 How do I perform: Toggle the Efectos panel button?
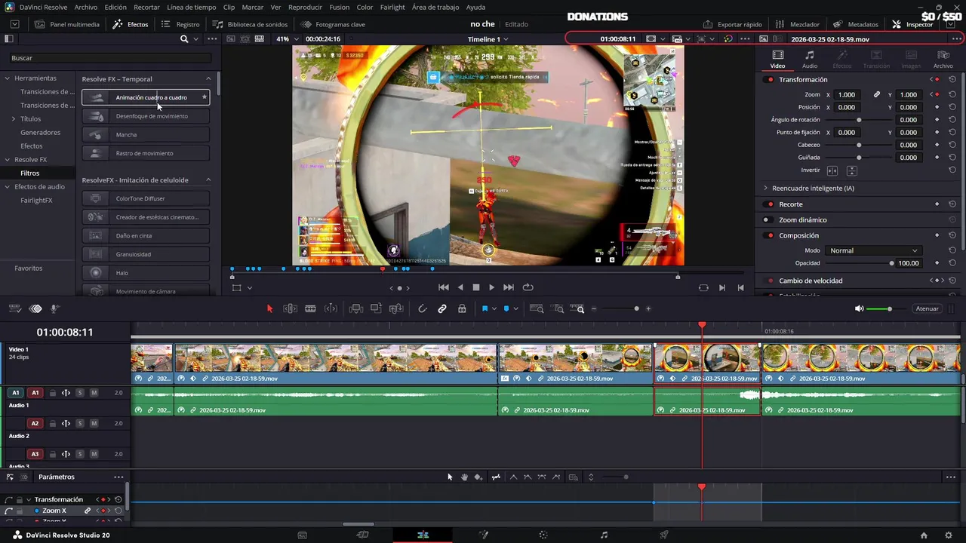coord(131,24)
